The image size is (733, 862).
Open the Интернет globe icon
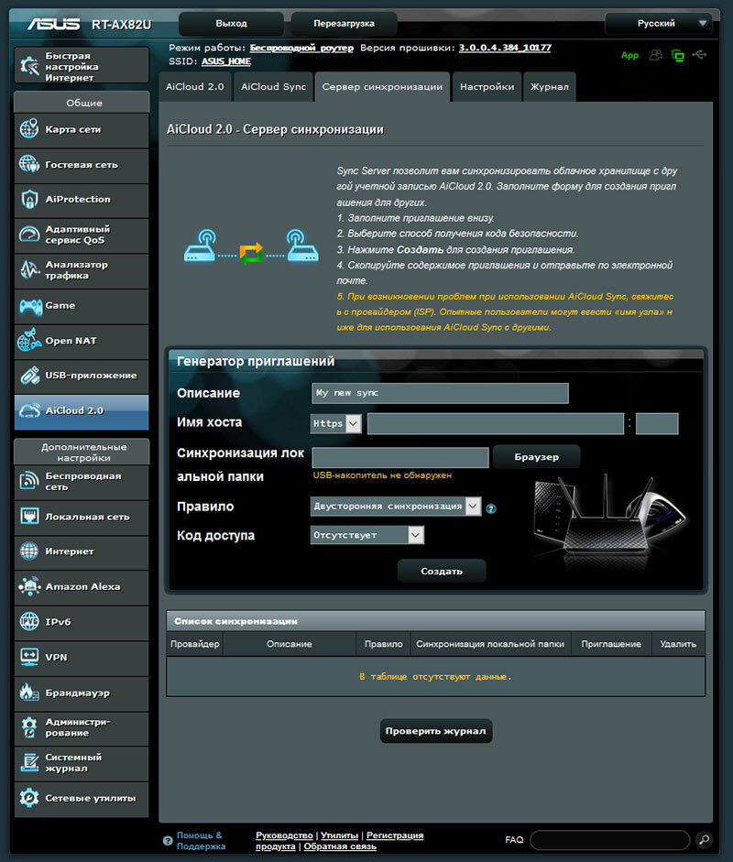pyautogui.click(x=29, y=551)
